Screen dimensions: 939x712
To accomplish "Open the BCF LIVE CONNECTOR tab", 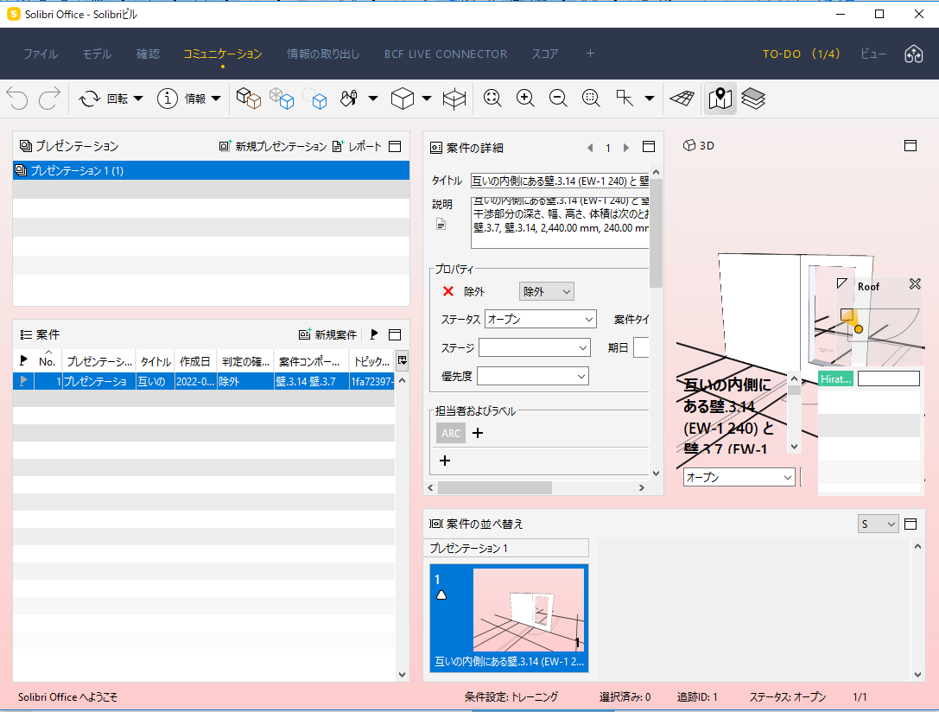I will pyautogui.click(x=446, y=54).
